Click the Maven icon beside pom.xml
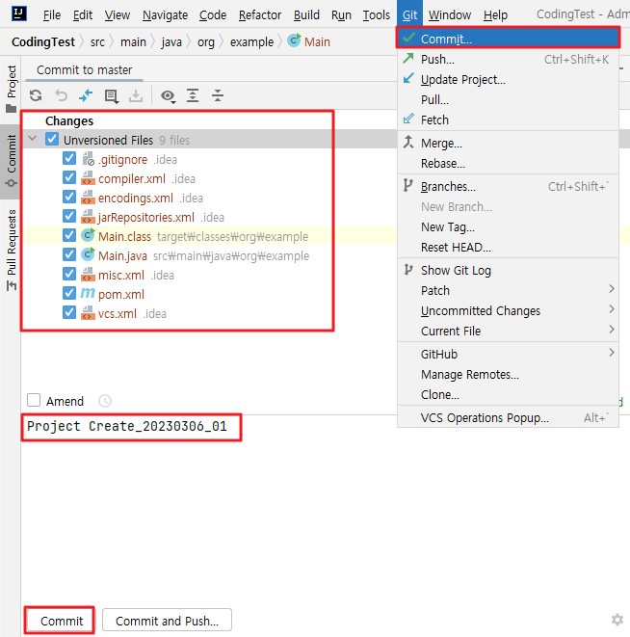630x637 pixels. point(88,293)
